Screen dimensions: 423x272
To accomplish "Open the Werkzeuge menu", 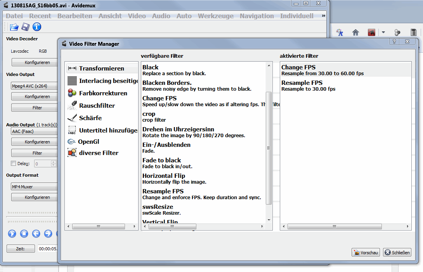I will [x=215, y=16].
